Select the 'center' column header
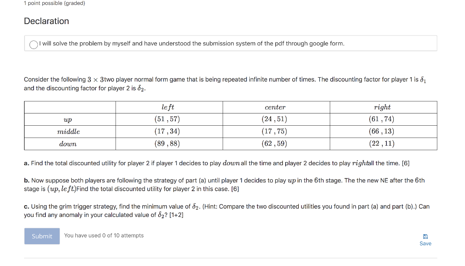Screen dimensions: 465x266 pyautogui.click(x=275, y=107)
